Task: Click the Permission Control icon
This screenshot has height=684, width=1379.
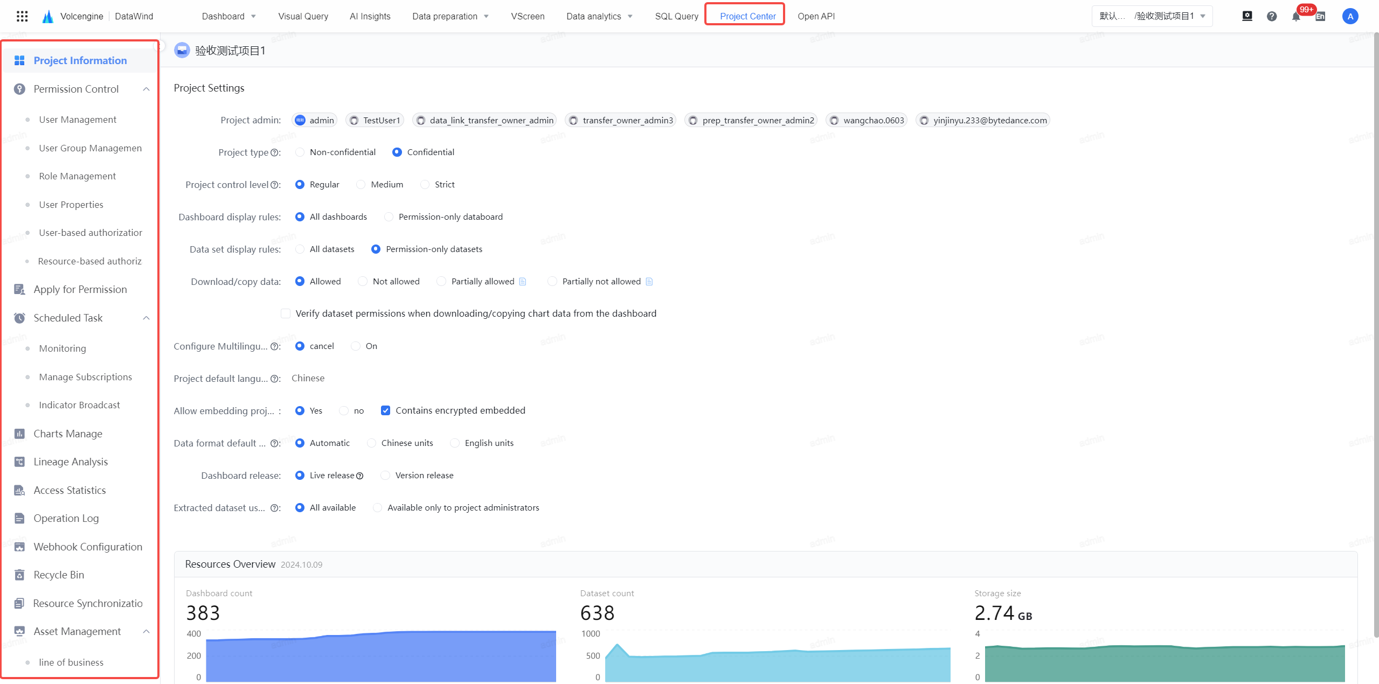Action: [19, 89]
